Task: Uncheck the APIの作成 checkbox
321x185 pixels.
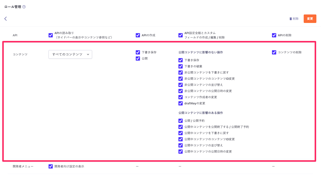Action: (x=138, y=35)
